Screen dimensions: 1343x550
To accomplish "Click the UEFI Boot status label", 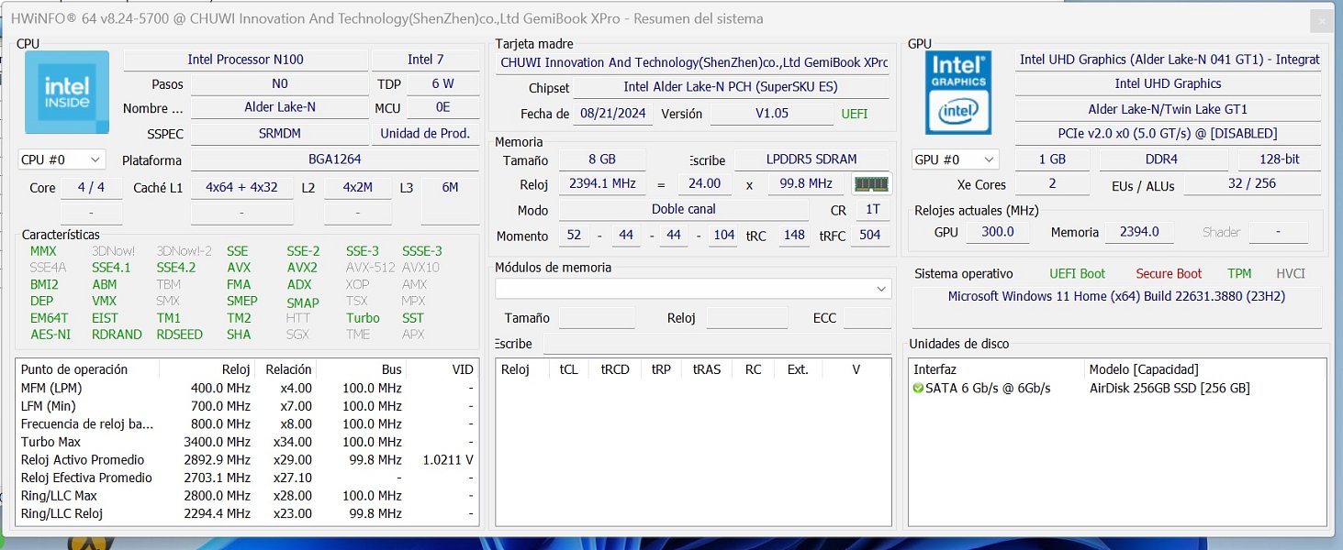I will pyautogui.click(x=1077, y=274).
